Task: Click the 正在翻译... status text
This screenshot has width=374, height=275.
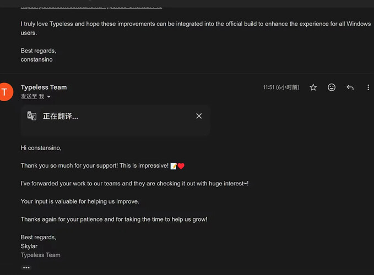Action: point(61,116)
